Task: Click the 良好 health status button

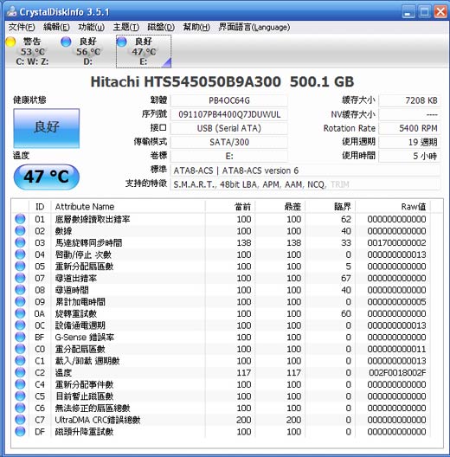Action: (x=47, y=128)
